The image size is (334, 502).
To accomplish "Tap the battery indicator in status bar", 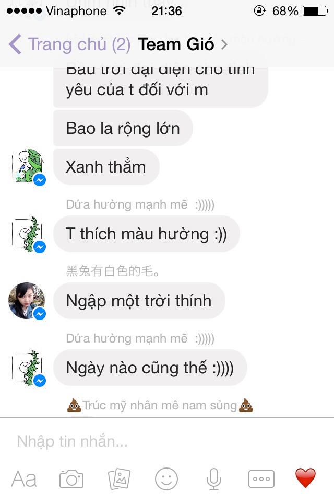I will [315, 11].
